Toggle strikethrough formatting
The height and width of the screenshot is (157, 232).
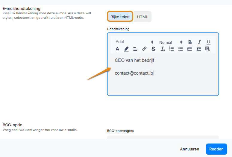(154, 49)
